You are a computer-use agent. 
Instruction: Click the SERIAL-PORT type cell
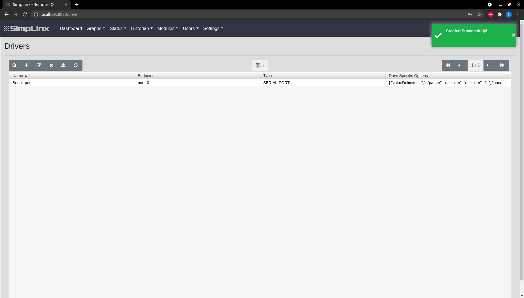click(x=323, y=83)
